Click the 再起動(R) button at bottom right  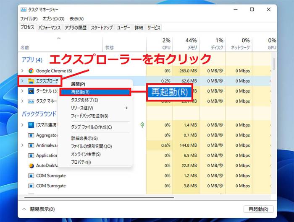point(258,209)
